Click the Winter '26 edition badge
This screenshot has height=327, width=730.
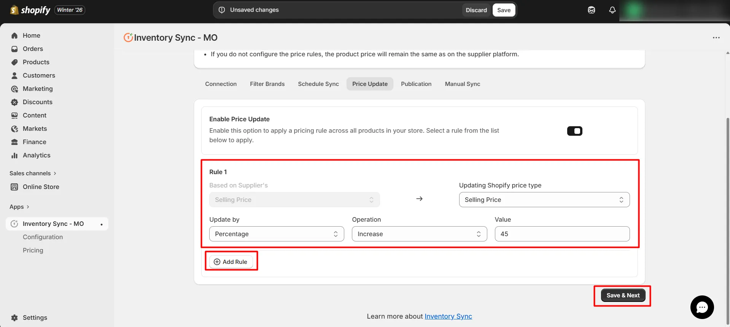point(70,10)
